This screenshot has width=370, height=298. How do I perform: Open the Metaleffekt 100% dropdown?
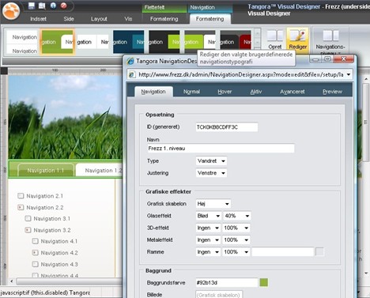pyautogui.click(x=236, y=240)
